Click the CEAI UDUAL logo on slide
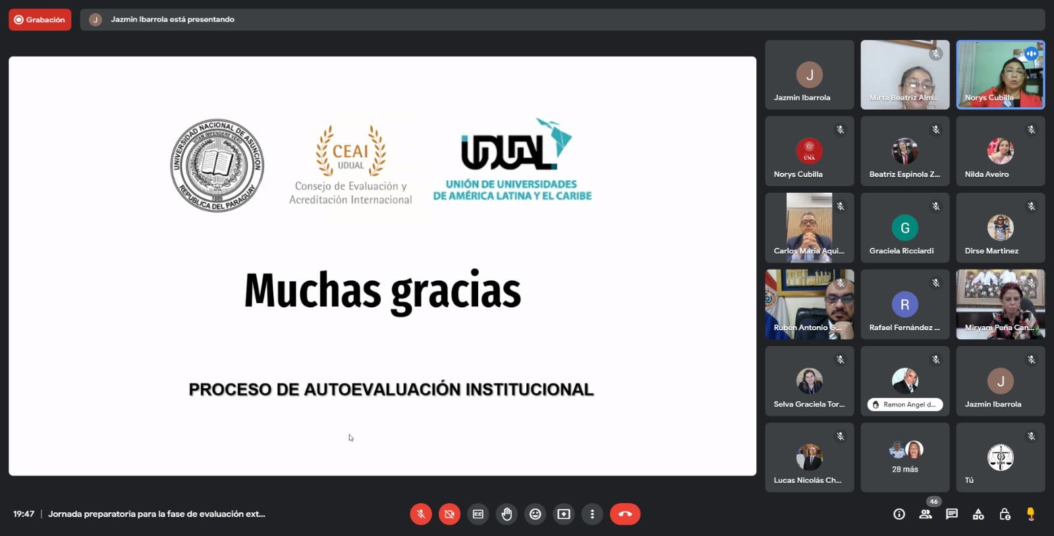This screenshot has height=536, width=1054. tap(350, 165)
